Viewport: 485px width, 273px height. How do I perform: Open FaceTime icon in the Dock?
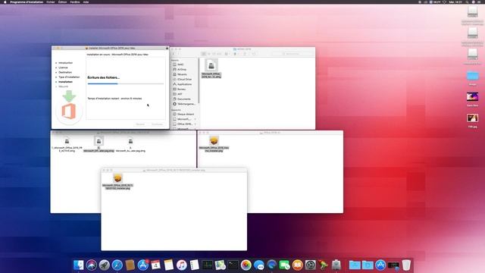pos(285,265)
